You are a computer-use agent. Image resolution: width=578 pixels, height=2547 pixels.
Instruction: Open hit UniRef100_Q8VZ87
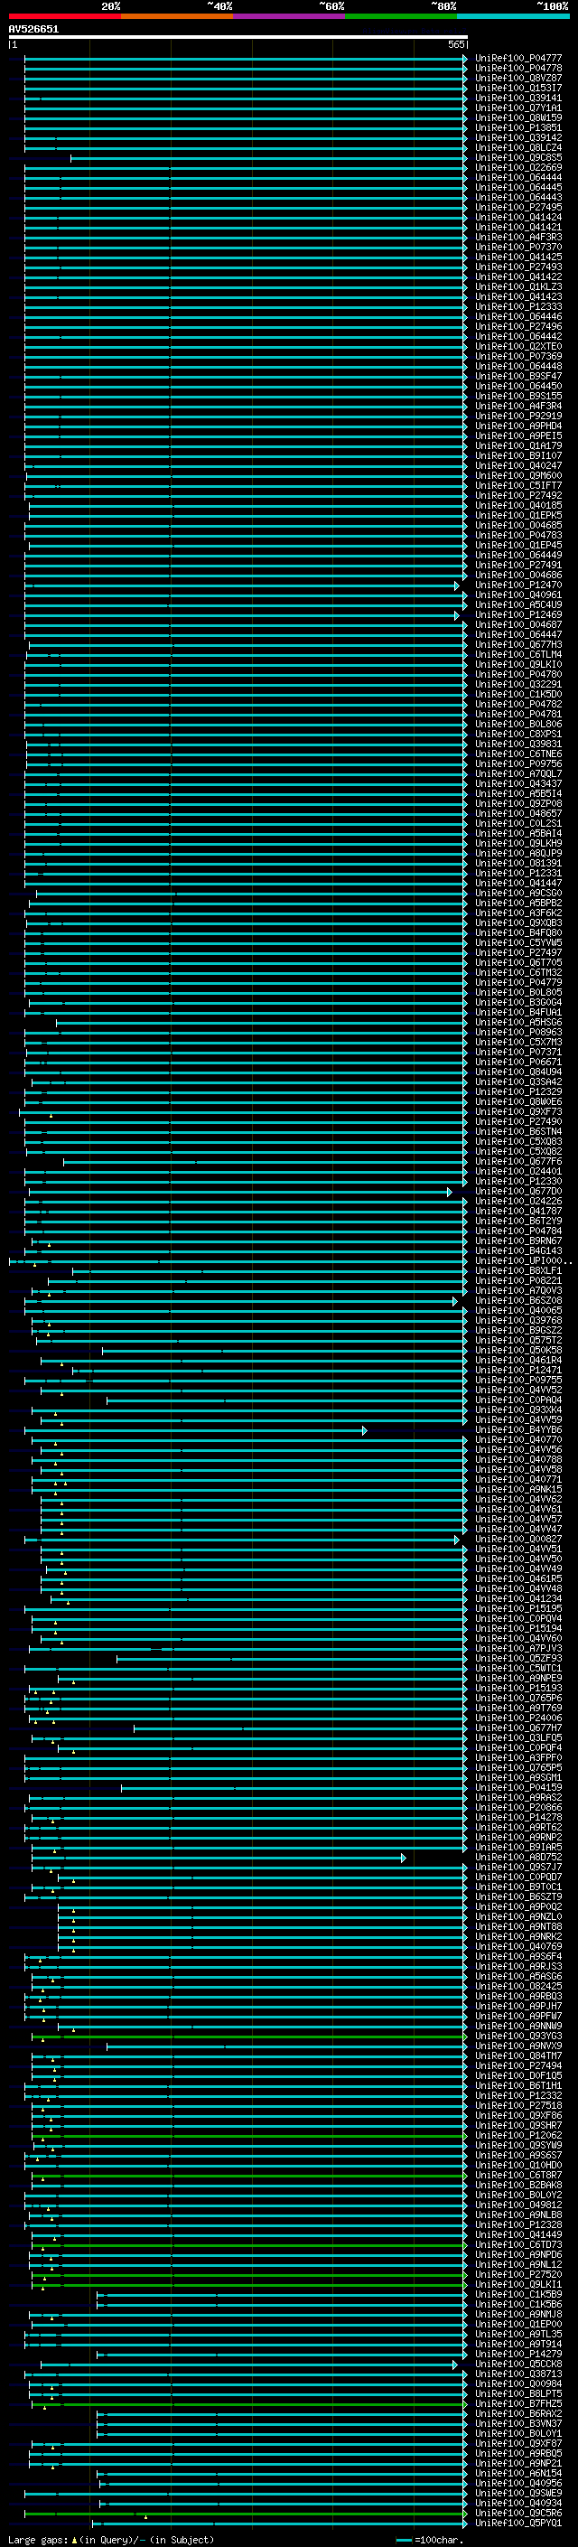518,78
